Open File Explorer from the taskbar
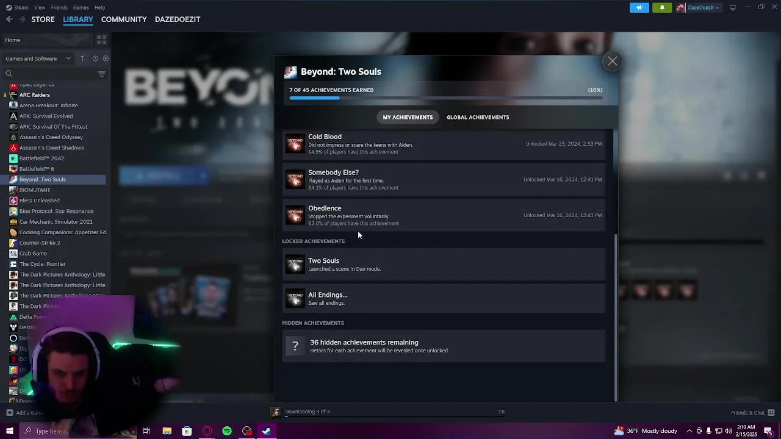Screen dimensions: 781x439 [167, 431]
